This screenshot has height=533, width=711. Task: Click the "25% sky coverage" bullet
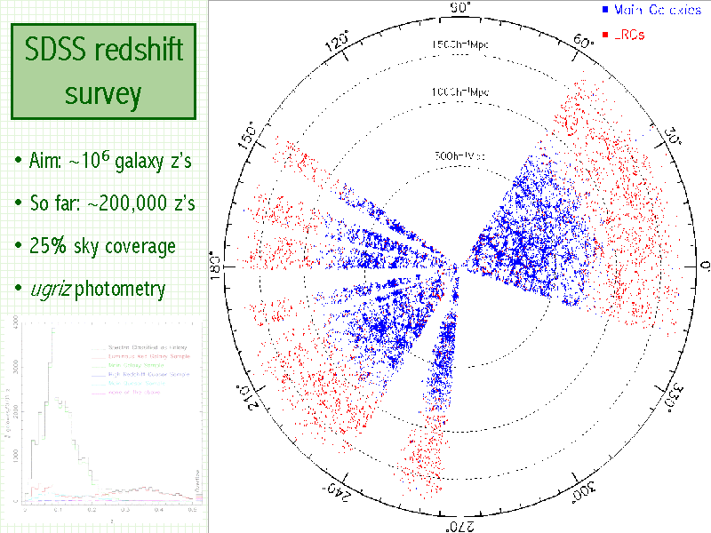pyautogui.click(x=95, y=246)
